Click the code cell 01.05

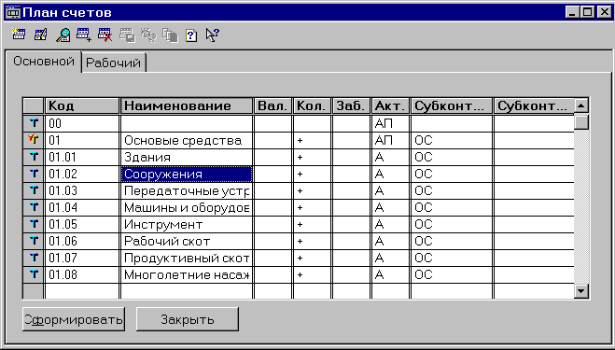click(x=82, y=224)
